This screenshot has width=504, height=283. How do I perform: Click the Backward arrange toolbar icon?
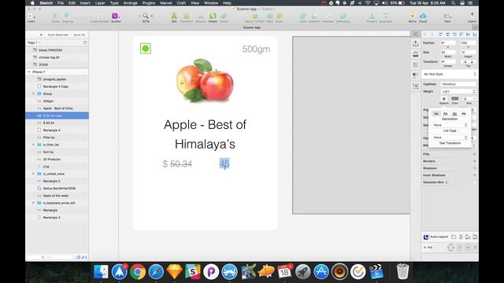click(386, 16)
